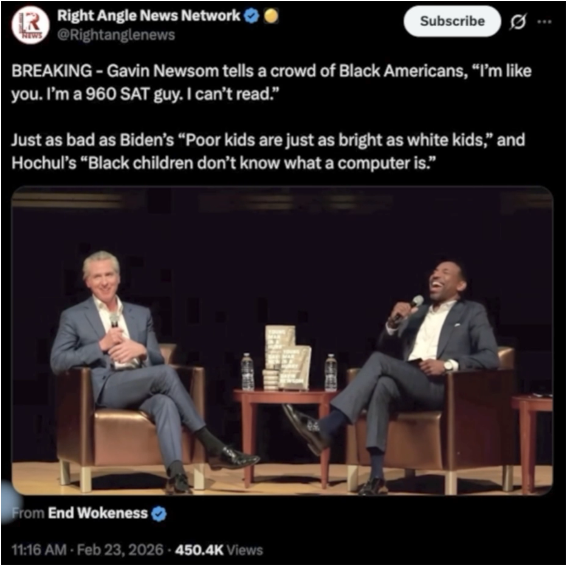Click the water bottle nearest the gray-haired man
567x566 pixels.
[248, 372]
